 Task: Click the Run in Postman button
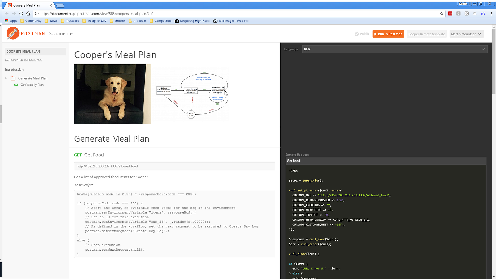click(x=388, y=34)
